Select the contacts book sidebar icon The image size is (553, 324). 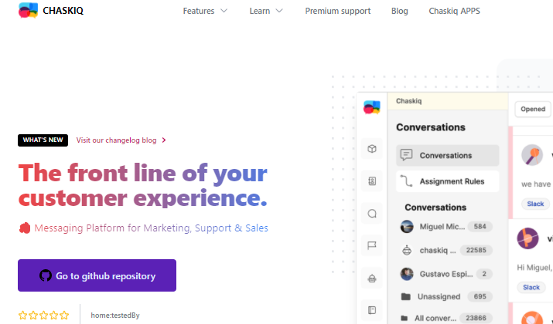372,181
